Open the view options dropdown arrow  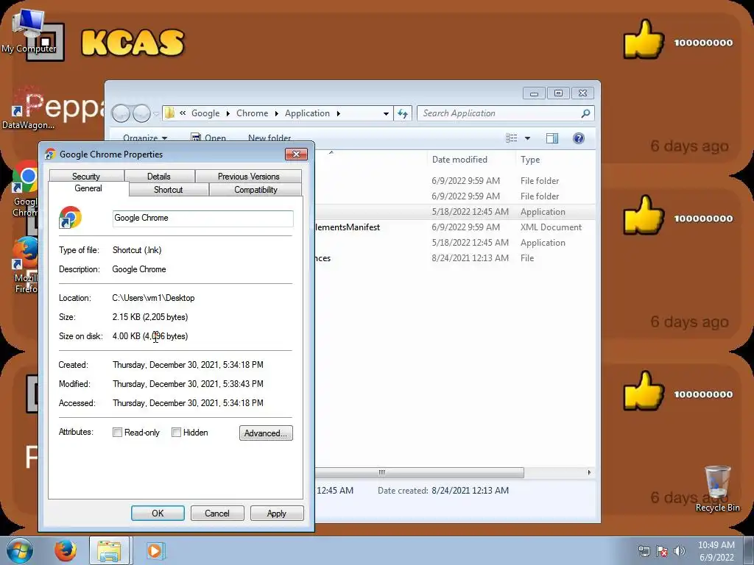[527, 138]
